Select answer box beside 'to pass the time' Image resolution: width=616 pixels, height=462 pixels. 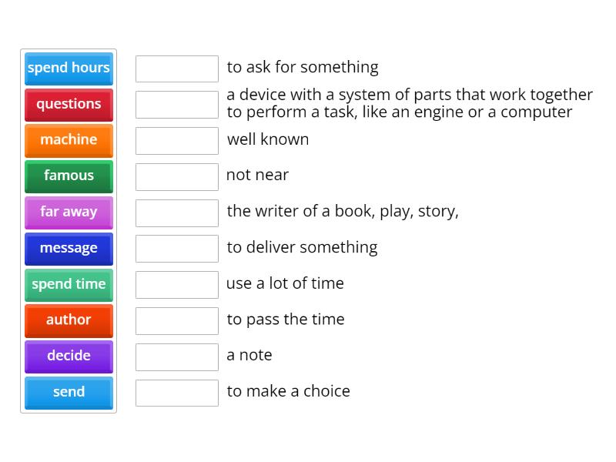(177, 321)
